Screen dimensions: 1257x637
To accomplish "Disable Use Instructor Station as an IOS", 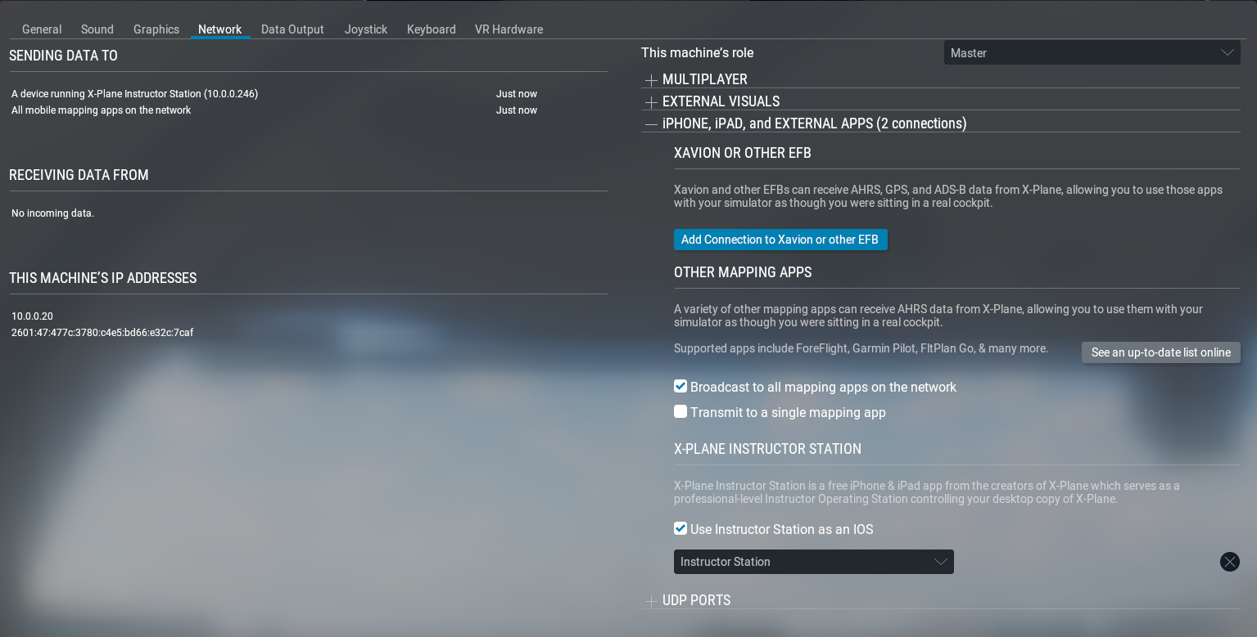I will point(680,529).
